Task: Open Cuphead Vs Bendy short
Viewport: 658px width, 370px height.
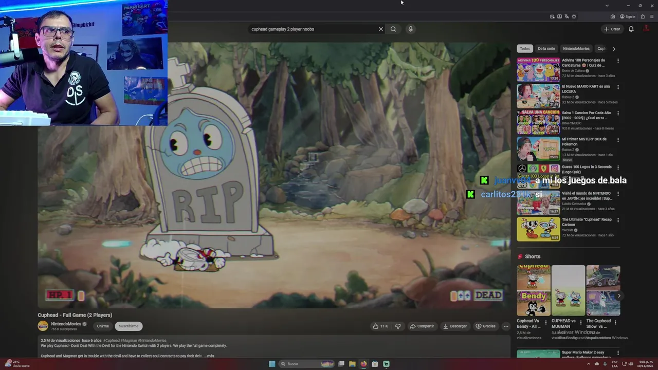Action: click(534, 290)
